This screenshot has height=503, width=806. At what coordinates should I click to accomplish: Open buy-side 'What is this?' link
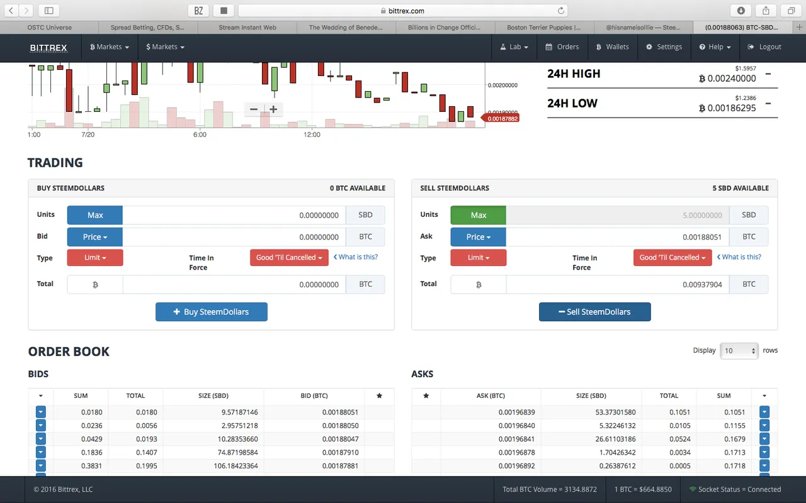pyautogui.click(x=355, y=257)
